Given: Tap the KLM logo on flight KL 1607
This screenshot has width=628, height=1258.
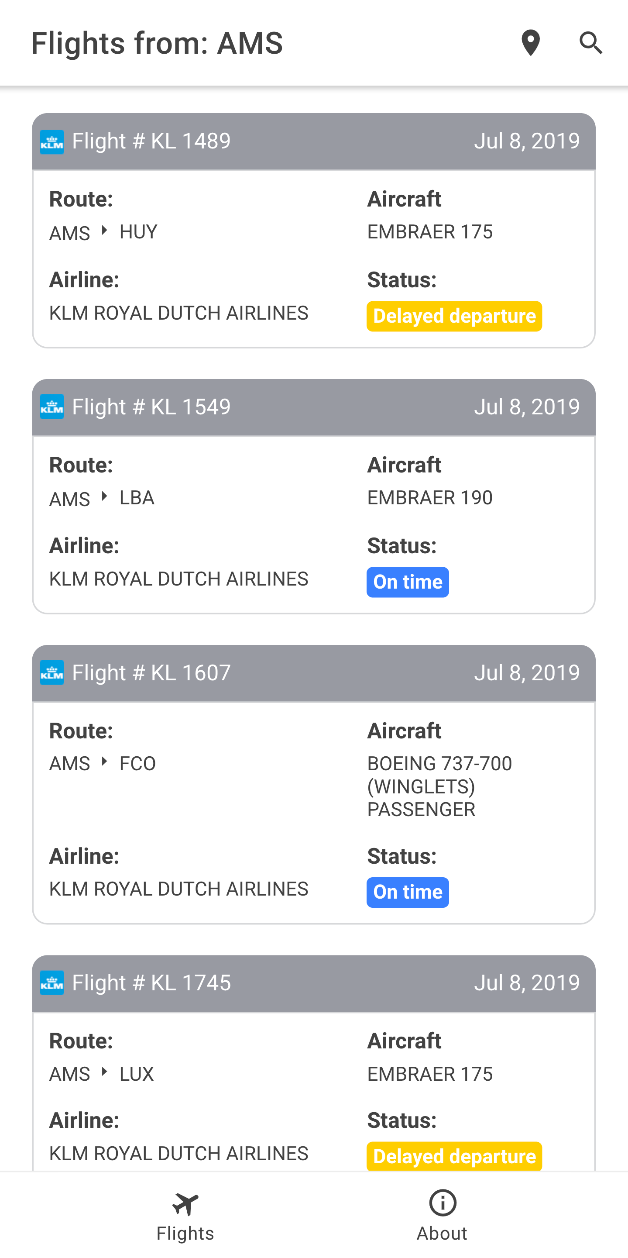Looking at the screenshot, I should 52,672.
